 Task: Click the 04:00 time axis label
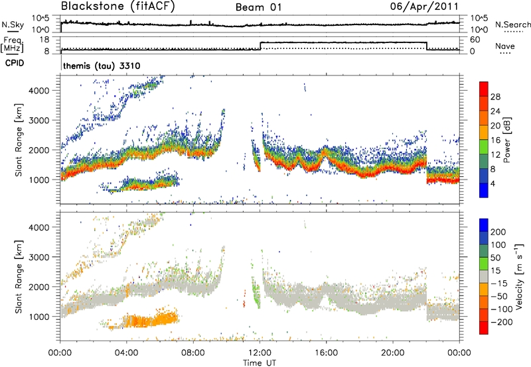[x=126, y=353]
